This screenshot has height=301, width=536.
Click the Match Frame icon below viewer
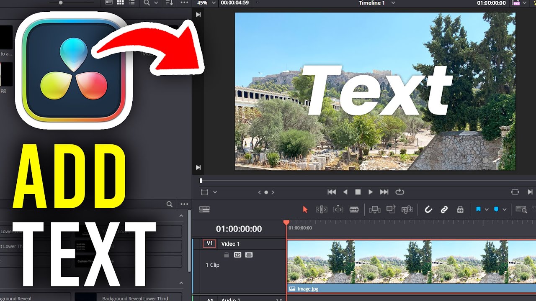point(515,192)
